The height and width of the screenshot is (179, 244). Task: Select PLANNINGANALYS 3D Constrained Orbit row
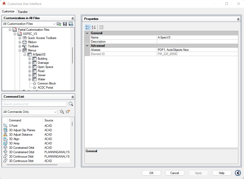click(36, 152)
